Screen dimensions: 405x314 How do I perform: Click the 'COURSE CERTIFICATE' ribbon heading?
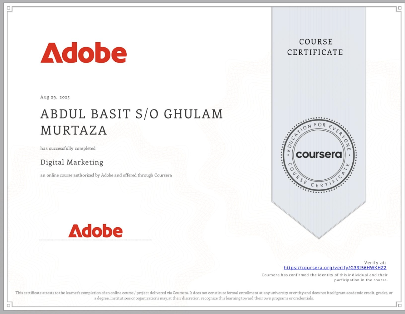pyautogui.click(x=315, y=47)
